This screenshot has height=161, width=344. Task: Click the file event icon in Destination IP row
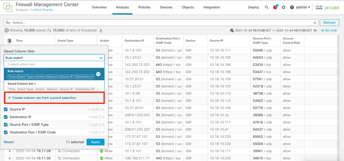coord(99,117)
